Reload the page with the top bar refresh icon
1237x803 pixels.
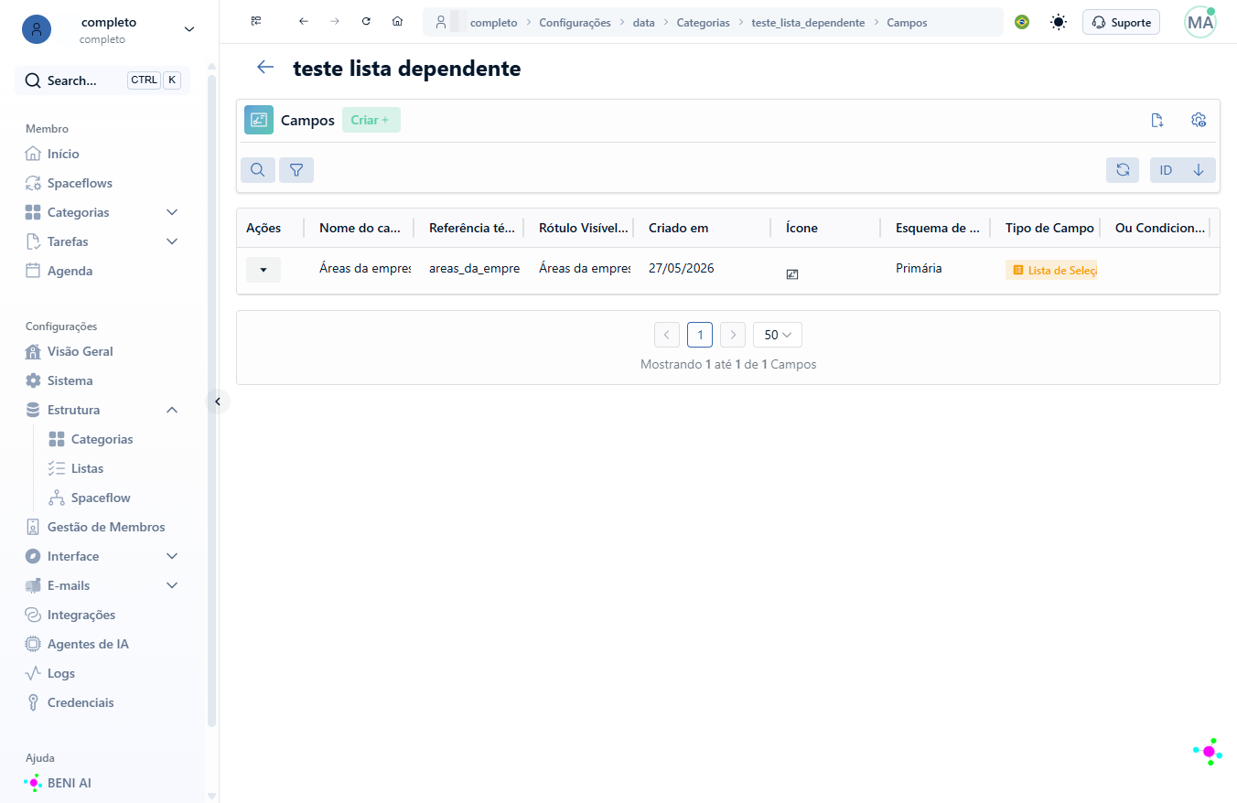coord(366,21)
